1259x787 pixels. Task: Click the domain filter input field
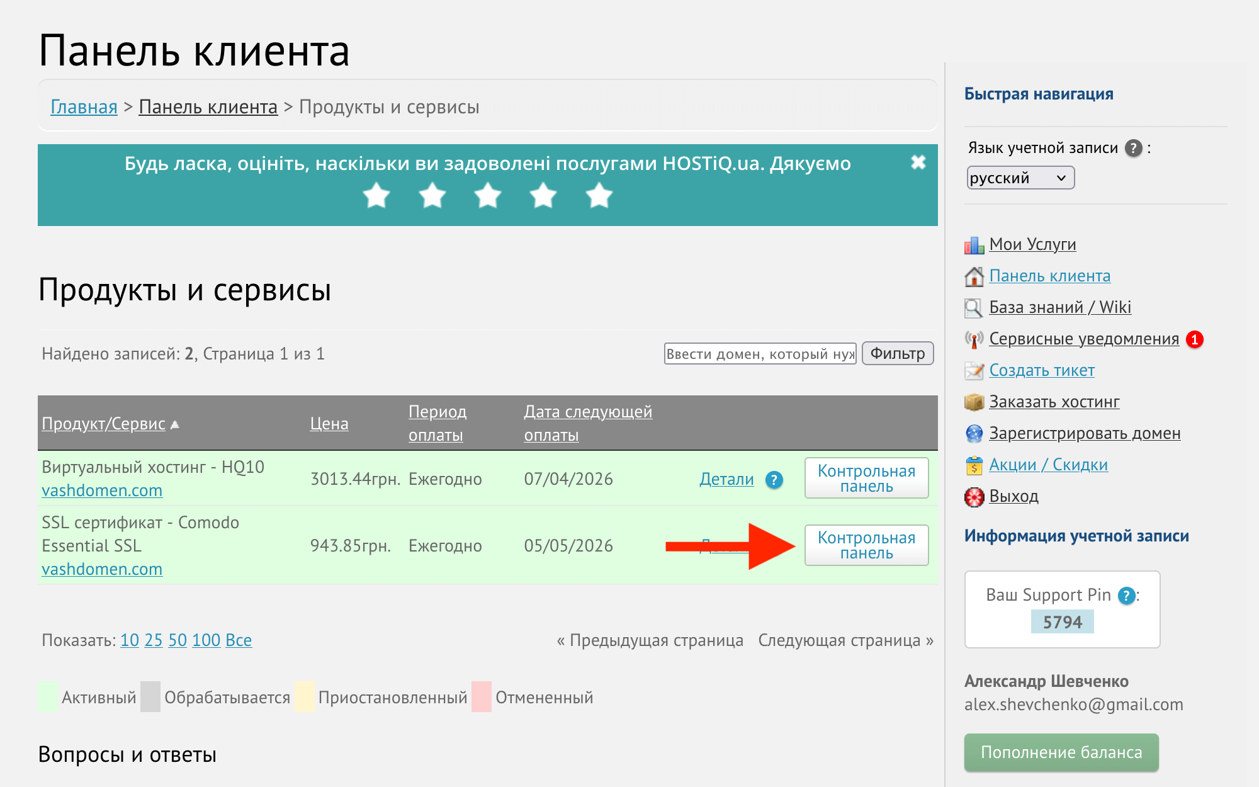pyautogui.click(x=760, y=354)
